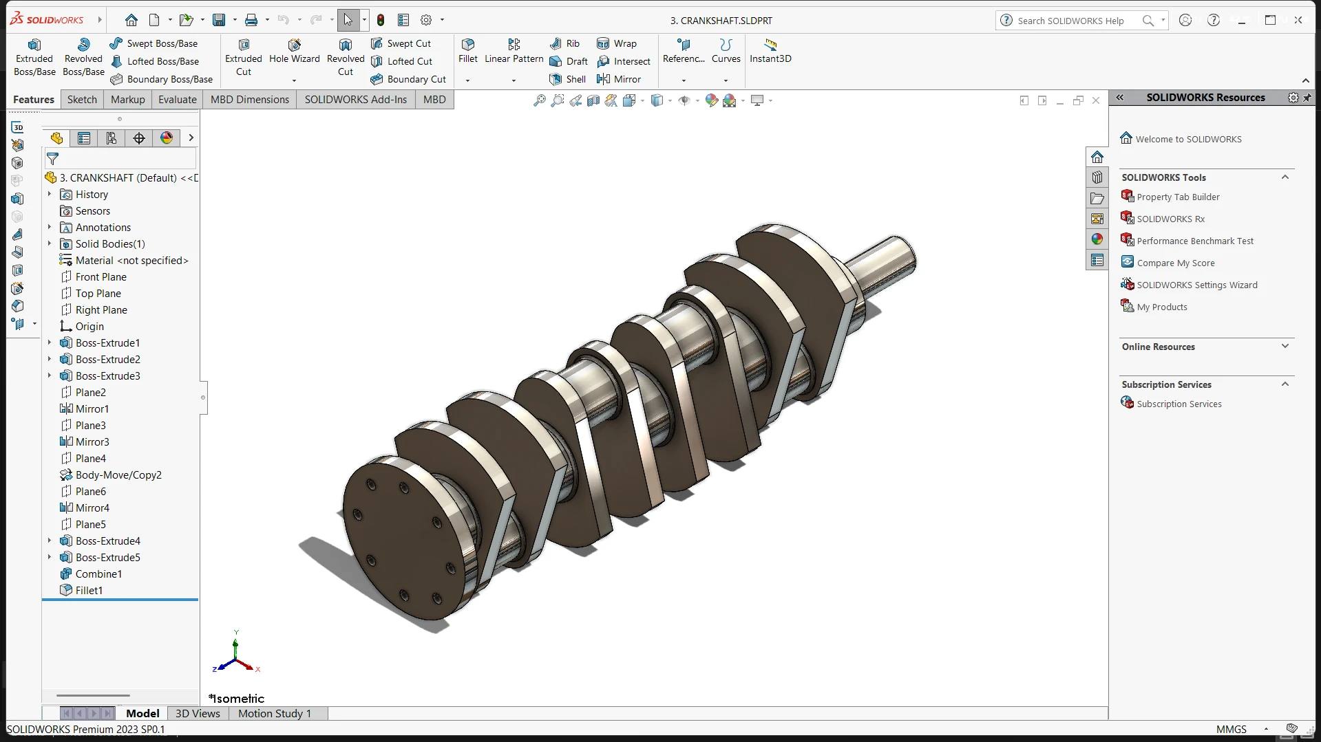Choose the Intersect feature
Viewport: 1321px width, 742px height.
[624, 61]
